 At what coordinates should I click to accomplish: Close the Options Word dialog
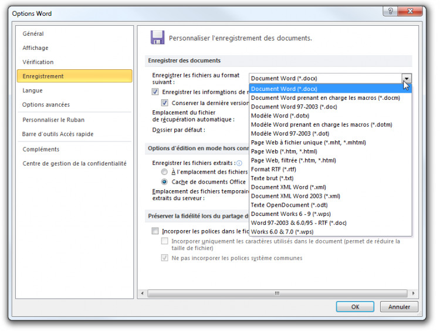[x=410, y=11]
